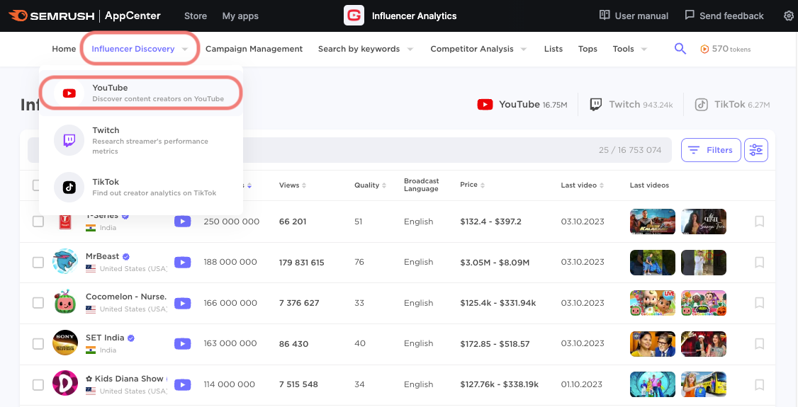The width and height of the screenshot is (798, 407).
Task: Expand the Competitor Analysis dropdown
Action: (478, 50)
